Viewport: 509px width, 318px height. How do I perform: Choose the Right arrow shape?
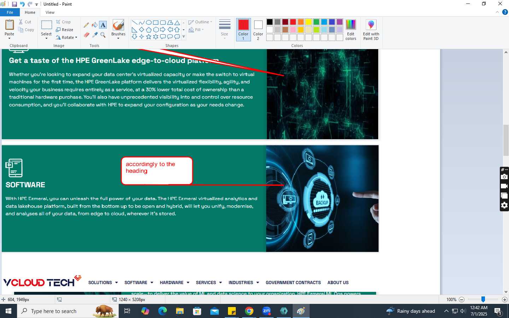163,30
